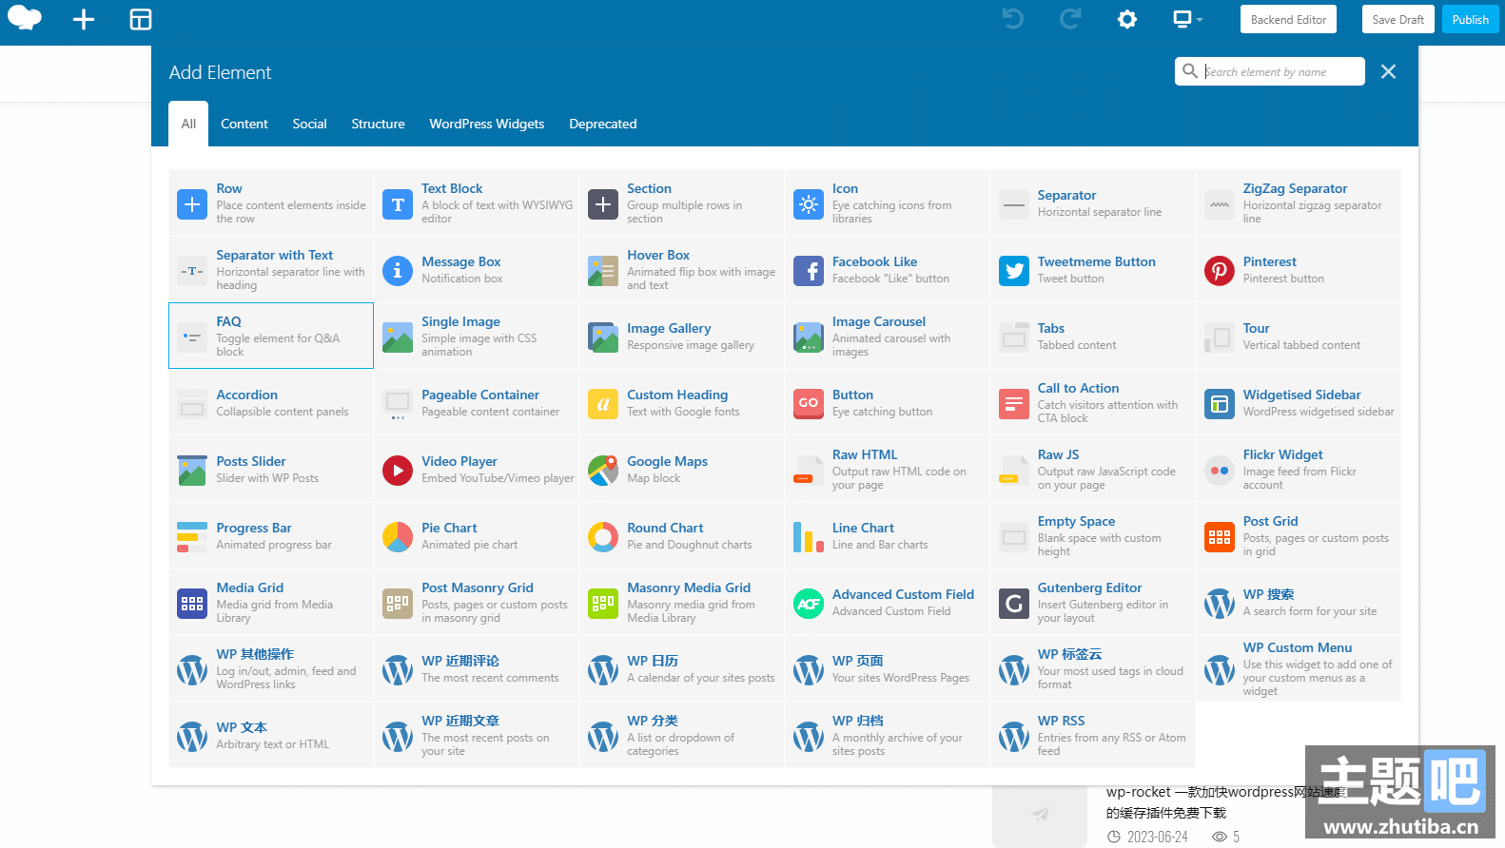The width and height of the screenshot is (1505, 848).
Task: Switch to the All tab
Action: [x=188, y=124]
